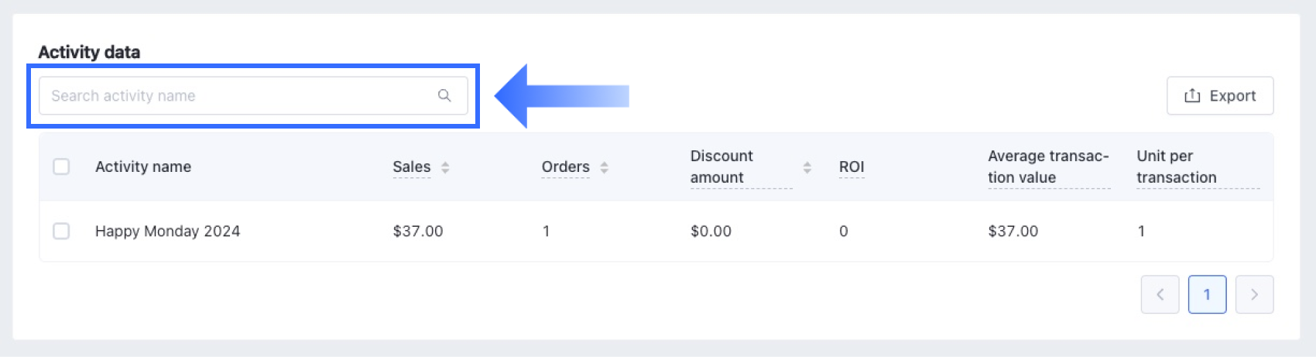
Task: Sort by Sales column arrows
Action: (445, 167)
